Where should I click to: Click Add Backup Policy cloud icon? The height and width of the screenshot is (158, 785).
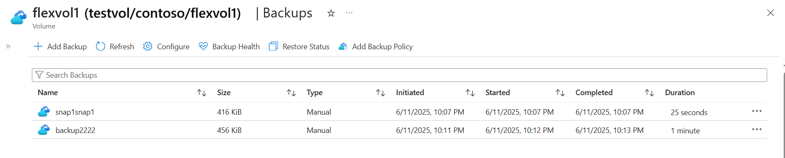[343, 46]
